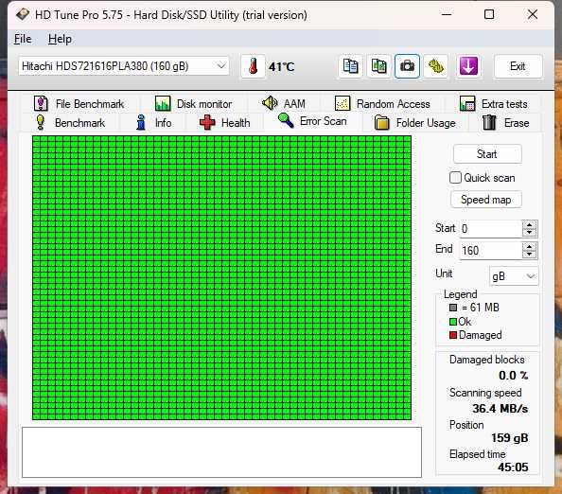Switch to the Disk monitor tab
This screenshot has height=494, width=562.
click(x=194, y=103)
